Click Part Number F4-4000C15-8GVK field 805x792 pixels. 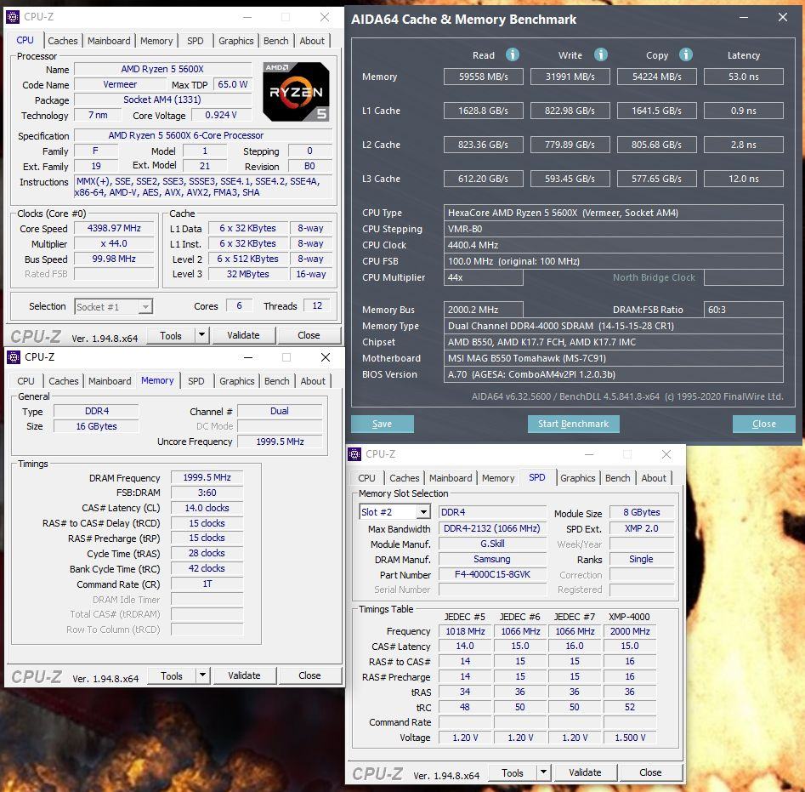pos(492,574)
